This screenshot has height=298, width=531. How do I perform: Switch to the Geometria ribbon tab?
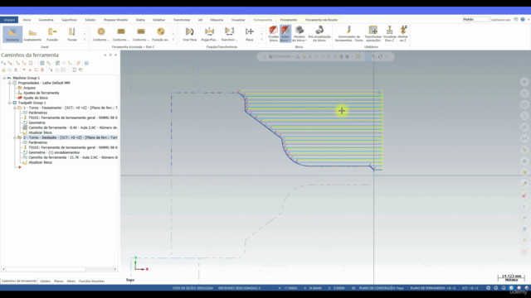point(46,20)
